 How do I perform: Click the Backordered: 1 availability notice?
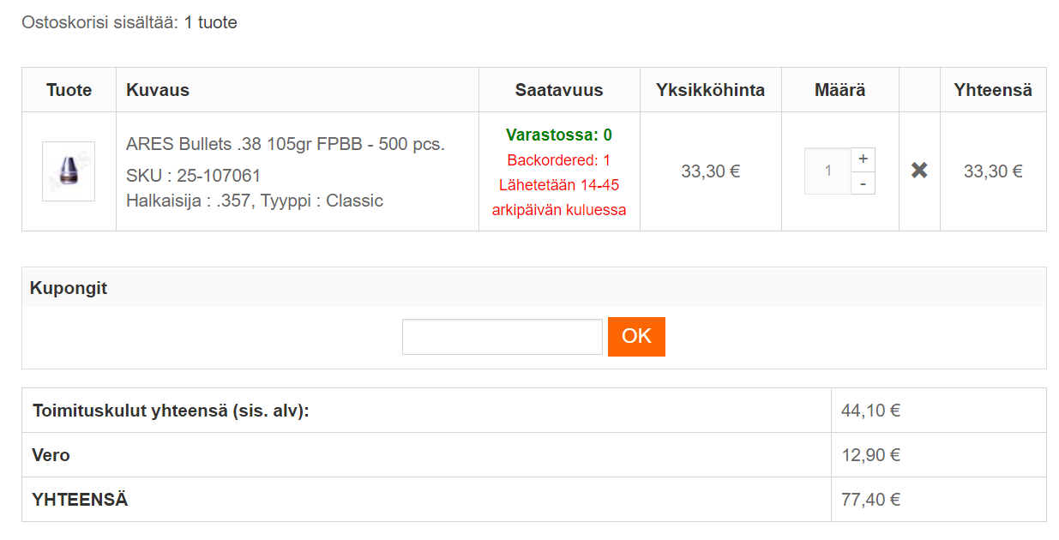pyautogui.click(x=559, y=160)
